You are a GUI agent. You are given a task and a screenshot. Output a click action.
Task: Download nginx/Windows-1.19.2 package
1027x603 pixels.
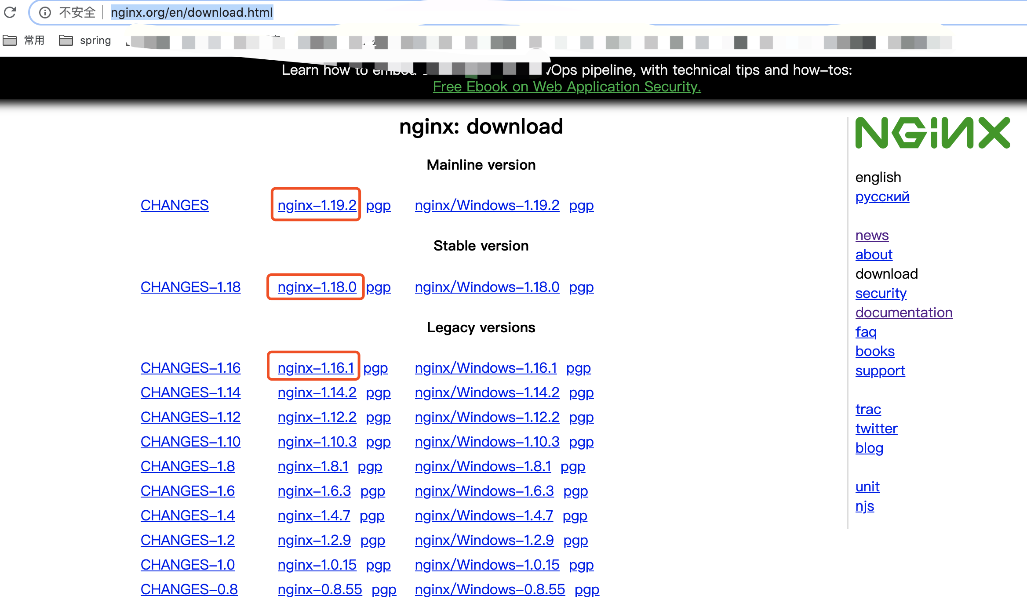[x=487, y=205]
